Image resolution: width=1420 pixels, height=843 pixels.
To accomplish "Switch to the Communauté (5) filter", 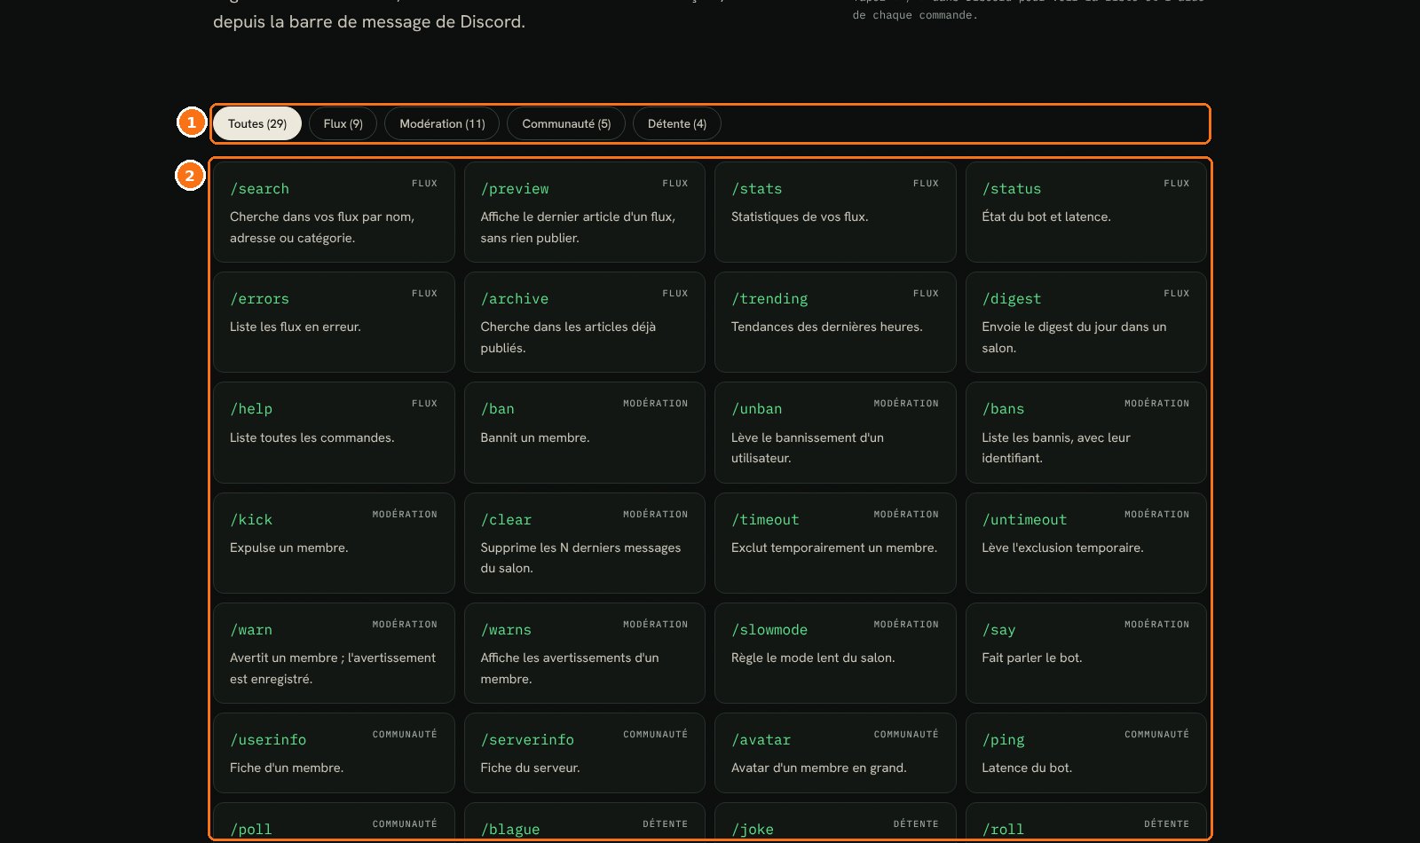I will pos(566,123).
